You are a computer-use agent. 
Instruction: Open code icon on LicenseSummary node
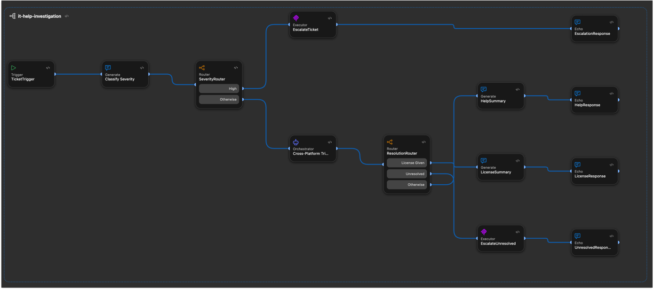point(518,161)
